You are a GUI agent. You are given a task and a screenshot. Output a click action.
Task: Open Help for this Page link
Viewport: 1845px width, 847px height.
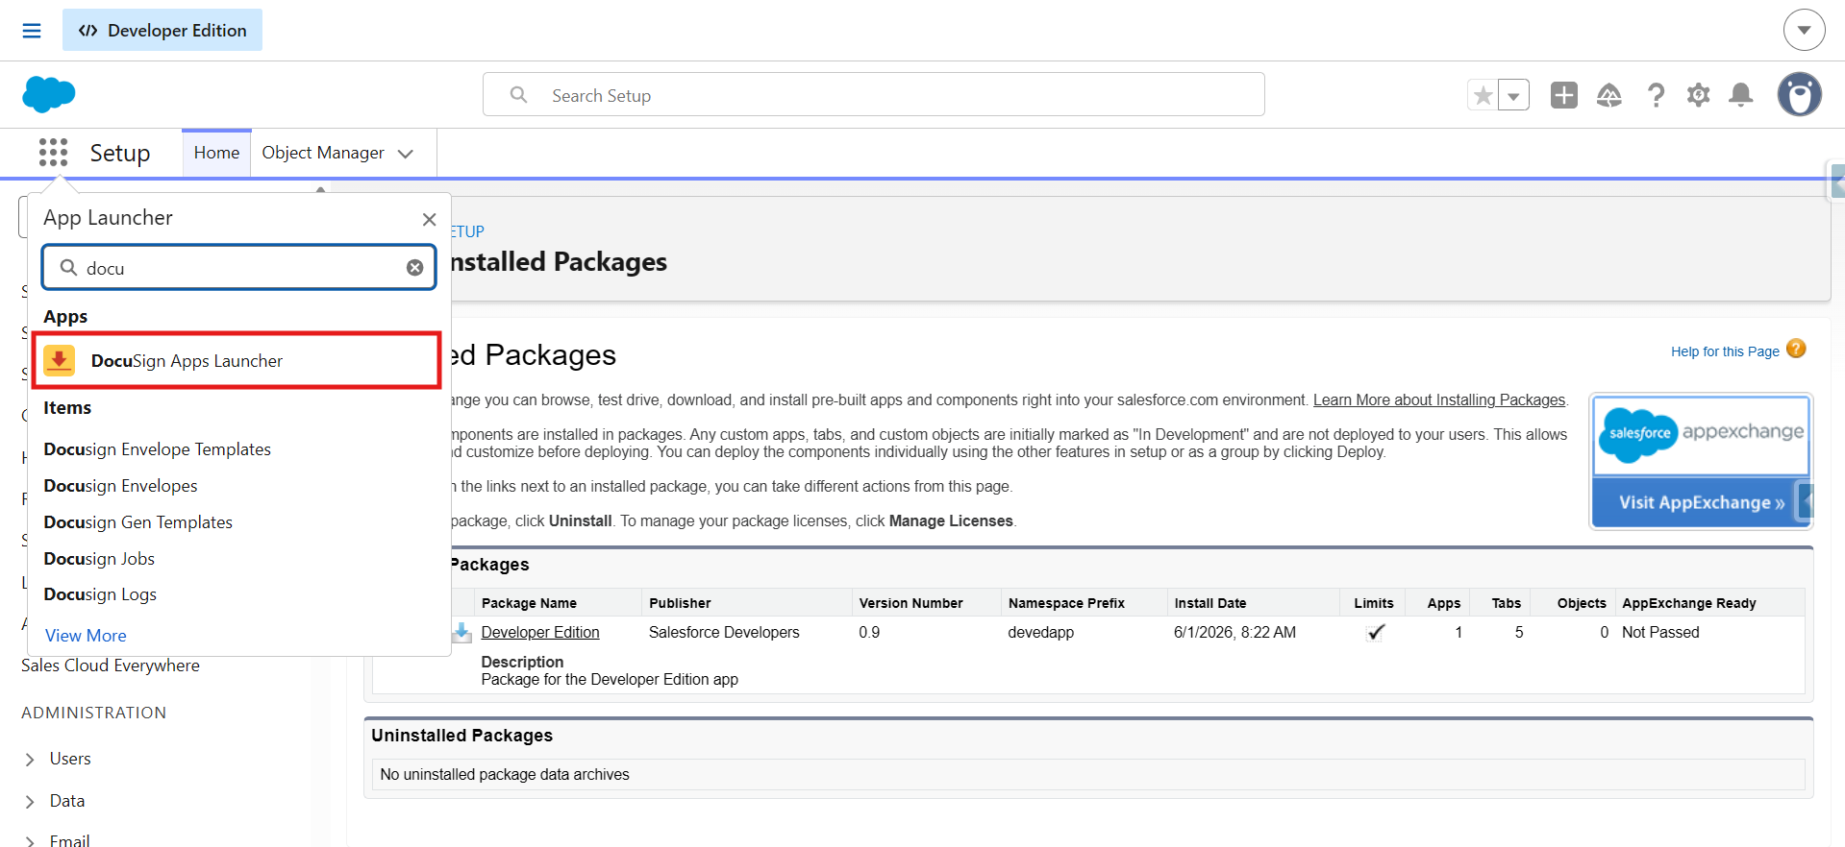1725,351
